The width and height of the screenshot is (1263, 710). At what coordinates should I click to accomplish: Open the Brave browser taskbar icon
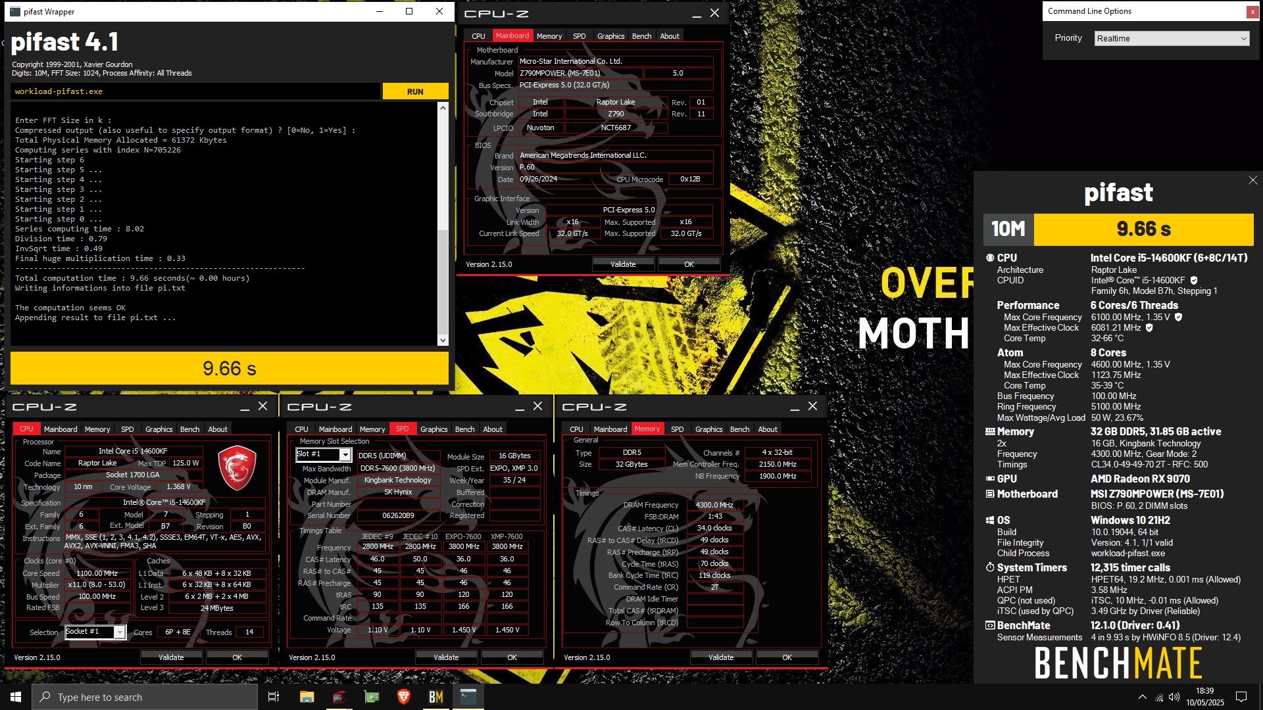(x=404, y=697)
